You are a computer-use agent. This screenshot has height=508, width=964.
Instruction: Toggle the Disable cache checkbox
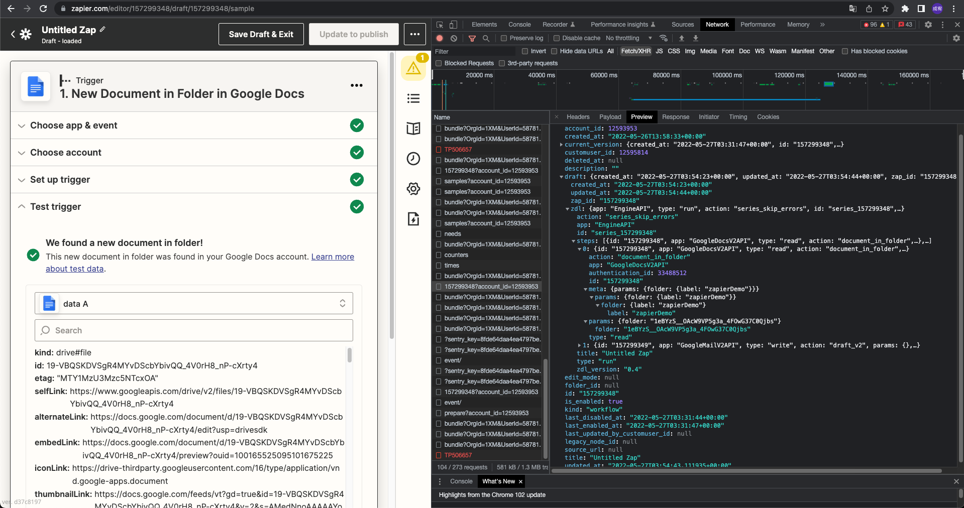click(x=557, y=38)
